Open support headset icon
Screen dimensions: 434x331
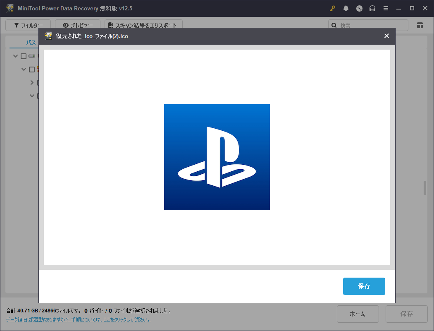[x=372, y=8]
